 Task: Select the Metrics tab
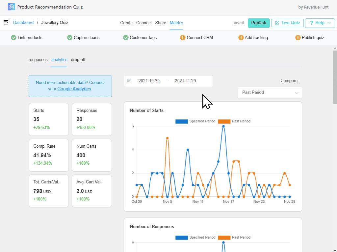(176, 23)
